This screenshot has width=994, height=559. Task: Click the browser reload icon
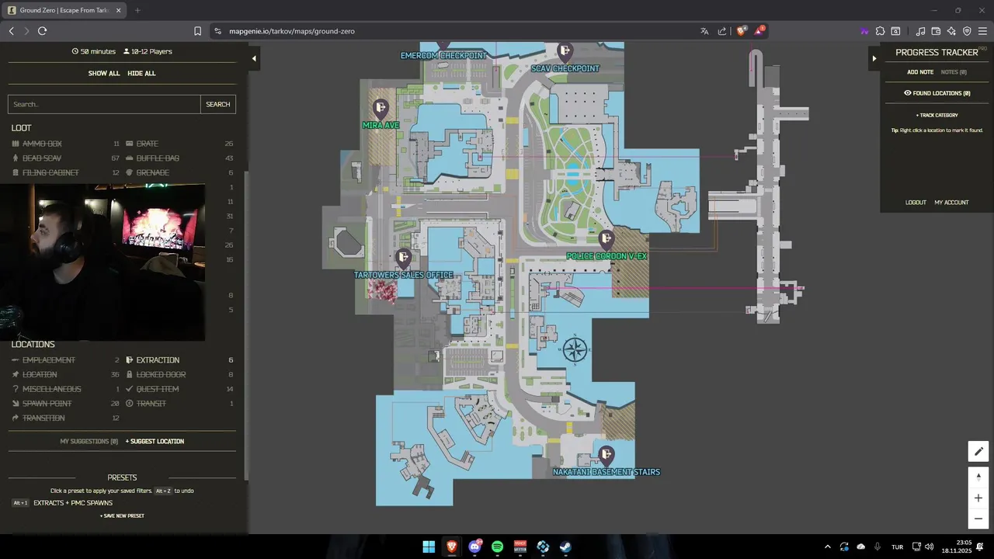[42, 31]
